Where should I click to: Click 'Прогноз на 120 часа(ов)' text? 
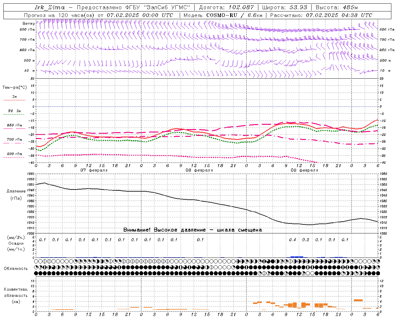[x=60, y=15]
